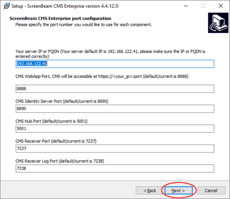Click into the CMS WebApp Port field
Image resolution: width=230 pixels, height=199 pixels.
[115, 89]
